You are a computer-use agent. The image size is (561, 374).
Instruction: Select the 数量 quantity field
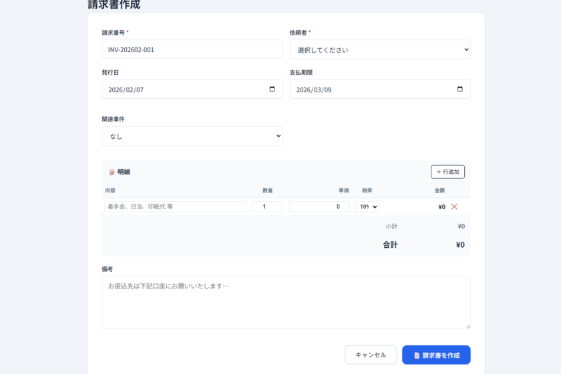[267, 207]
